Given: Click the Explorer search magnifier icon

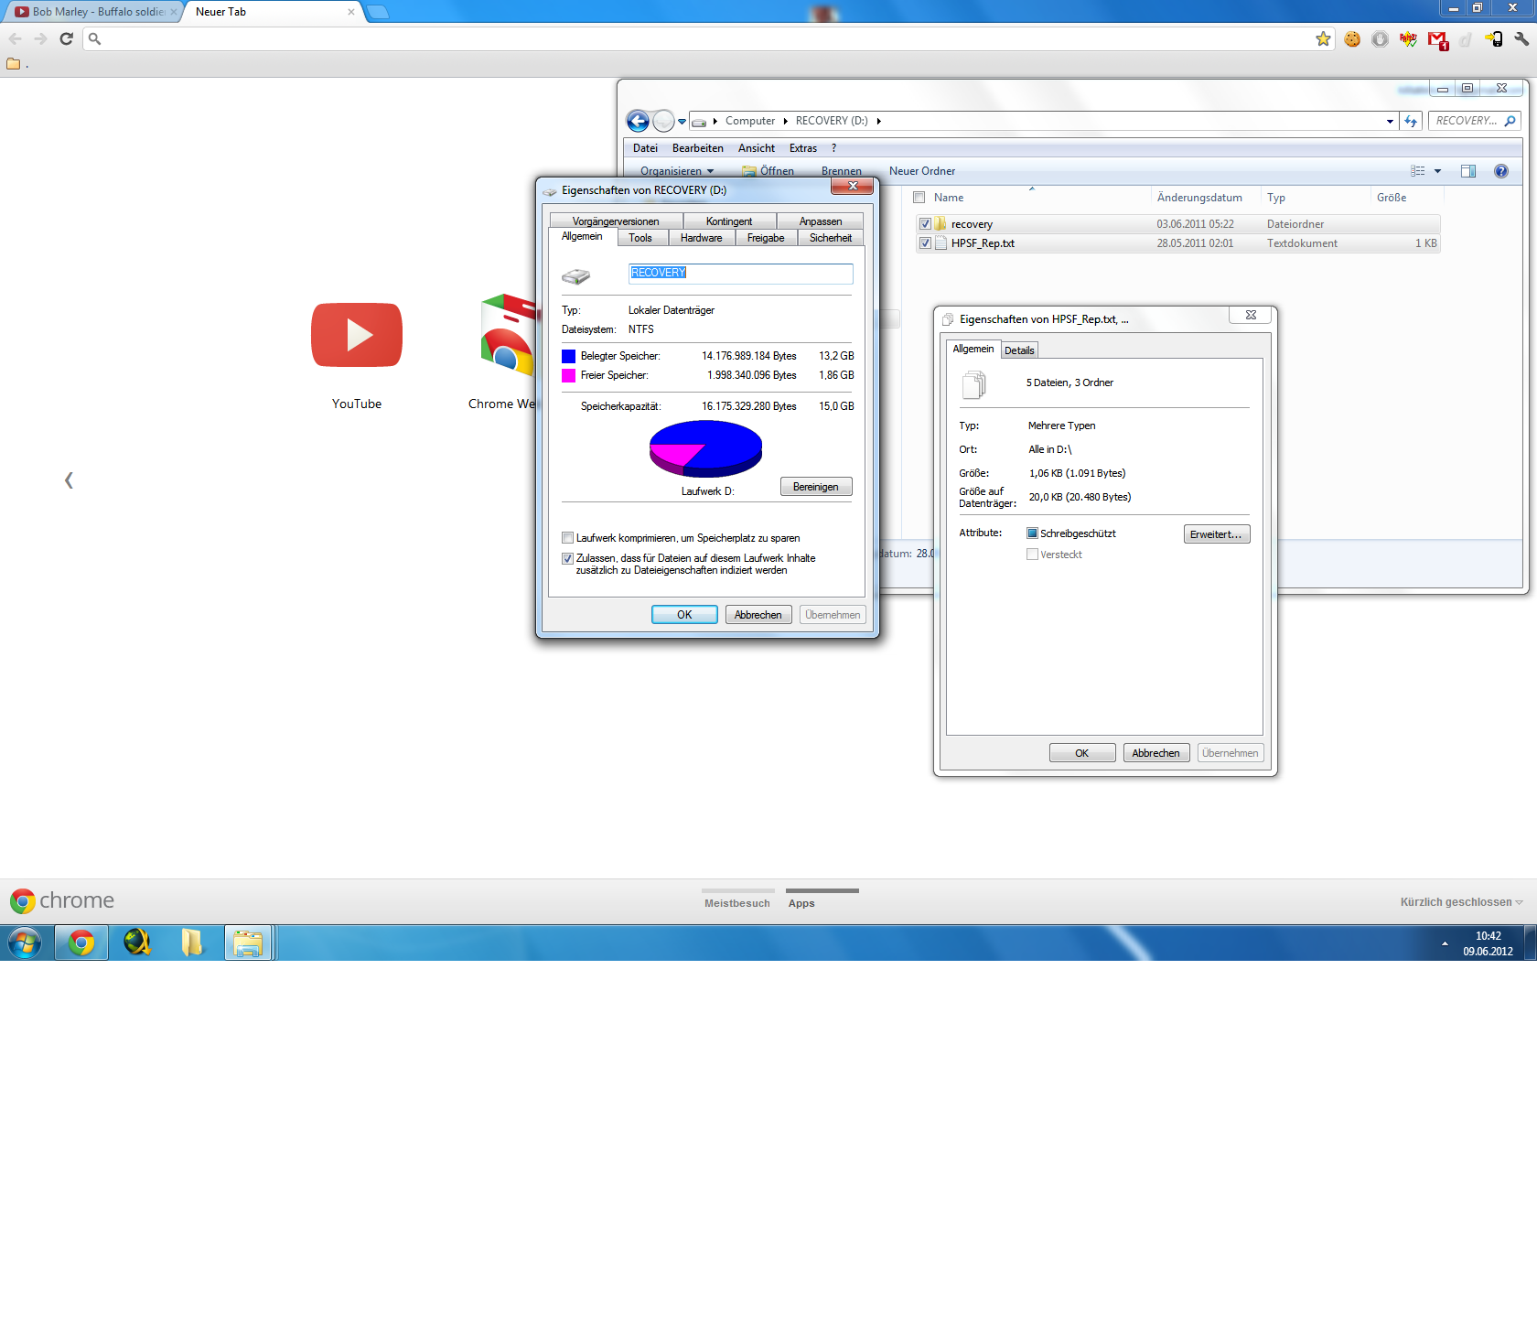Looking at the screenshot, I should click(x=1510, y=121).
